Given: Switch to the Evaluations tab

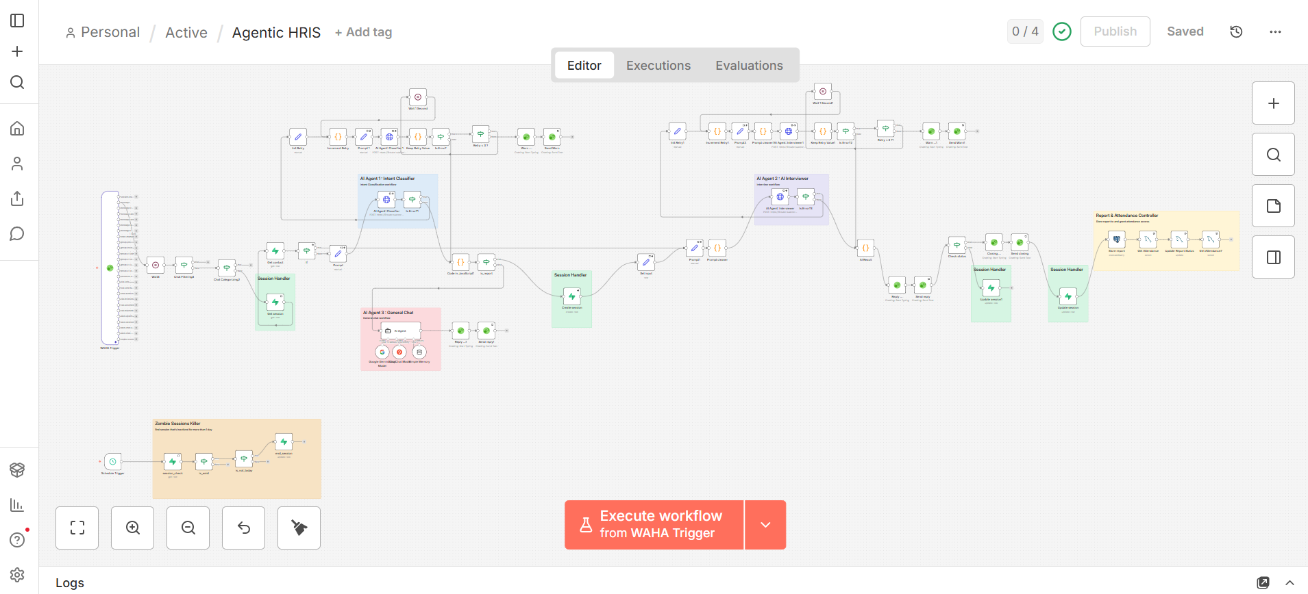Looking at the screenshot, I should pyautogui.click(x=749, y=66).
